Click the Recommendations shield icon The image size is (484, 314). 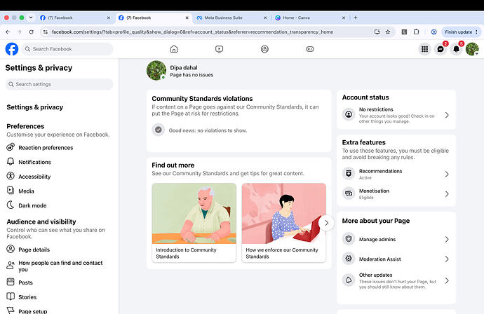[349, 174]
